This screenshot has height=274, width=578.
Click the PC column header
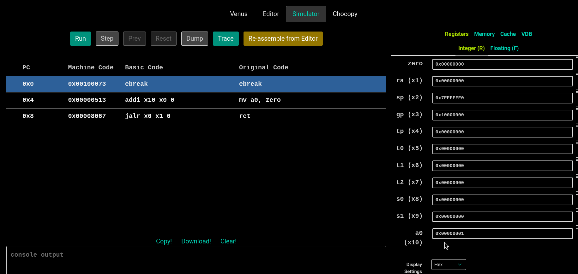click(26, 67)
